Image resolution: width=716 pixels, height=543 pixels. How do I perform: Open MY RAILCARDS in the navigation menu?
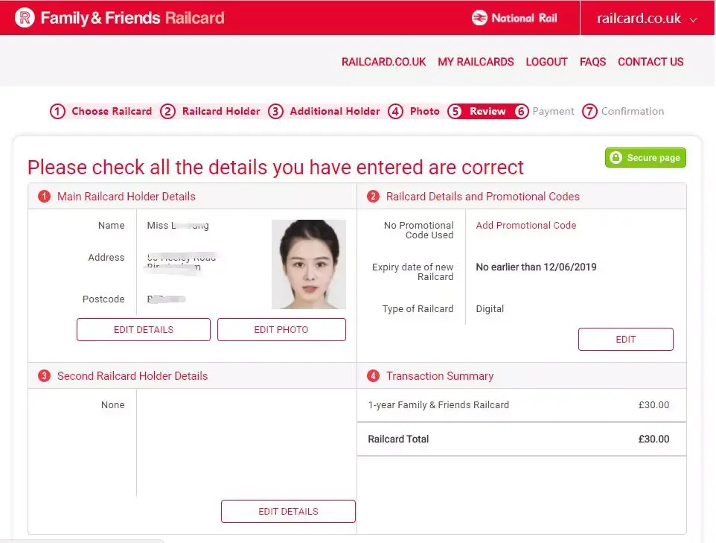pyautogui.click(x=476, y=62)
